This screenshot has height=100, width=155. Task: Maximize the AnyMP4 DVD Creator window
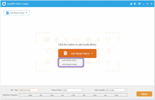(x=148, y=4)
